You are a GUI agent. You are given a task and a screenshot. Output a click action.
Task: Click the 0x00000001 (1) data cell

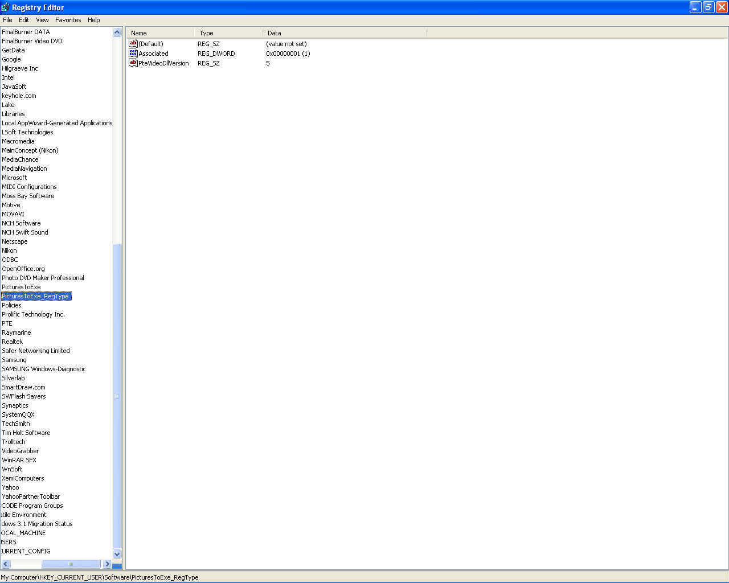pos(288,54)
